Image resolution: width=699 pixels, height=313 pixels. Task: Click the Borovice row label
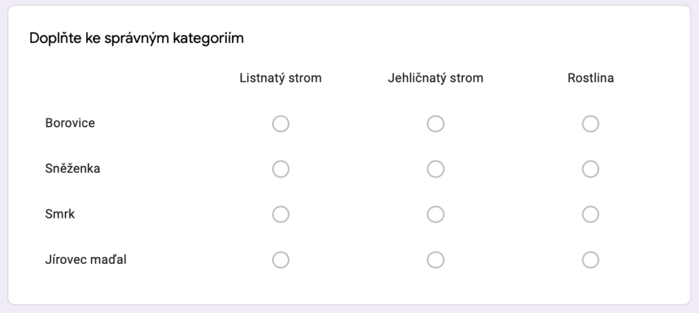tap(70, 124)
